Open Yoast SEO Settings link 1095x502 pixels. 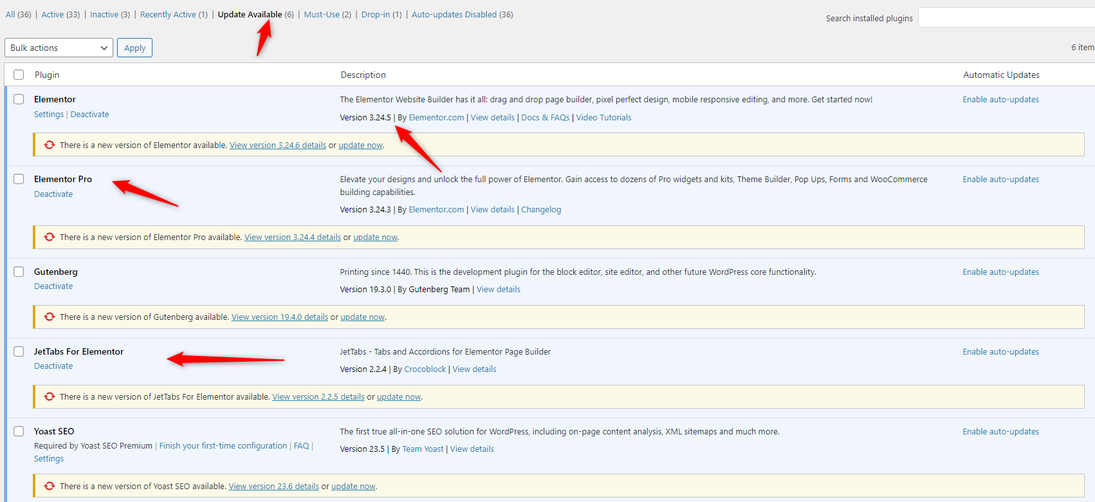tap(49, 458)
